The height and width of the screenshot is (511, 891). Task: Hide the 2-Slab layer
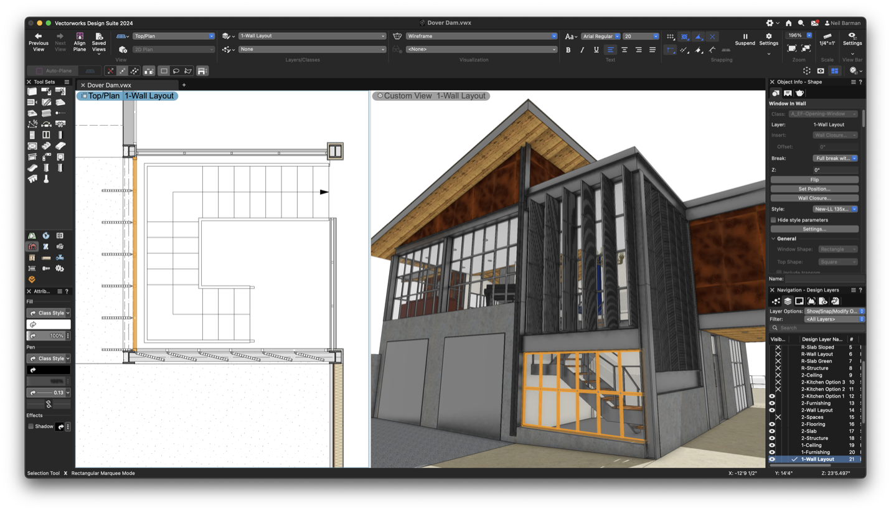pos(772,431)
